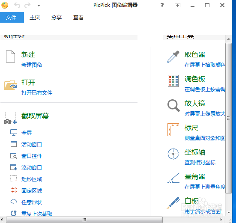Click the 测量桌面对象和图 description
The height and width of the screenshot is (223, 236).
click(x=205, y=138)
